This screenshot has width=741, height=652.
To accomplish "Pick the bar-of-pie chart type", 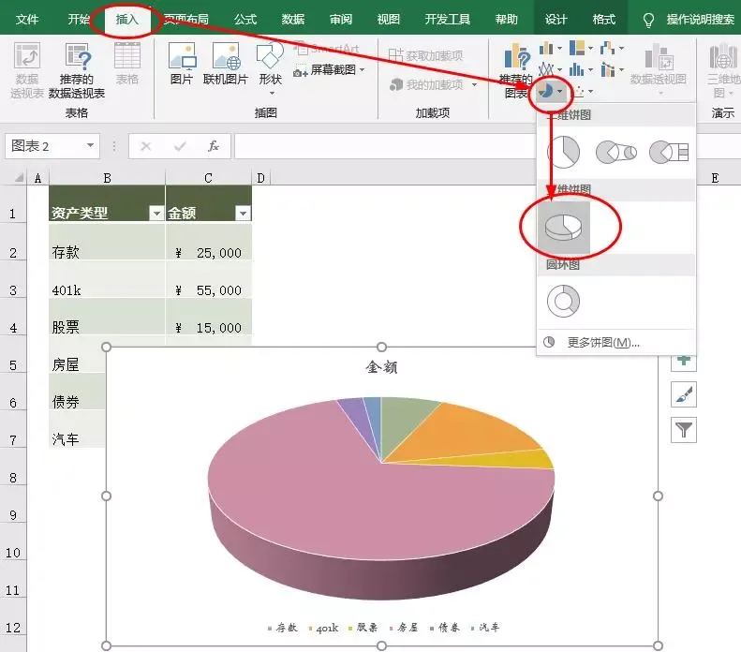I will pos(669,152).
